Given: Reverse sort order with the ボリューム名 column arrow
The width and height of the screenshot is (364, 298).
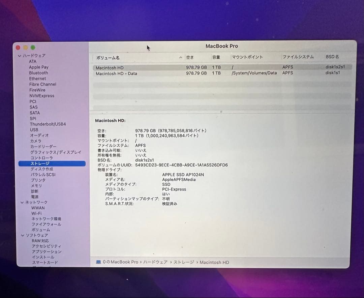Looking at the screenshot, I should 181,57.
